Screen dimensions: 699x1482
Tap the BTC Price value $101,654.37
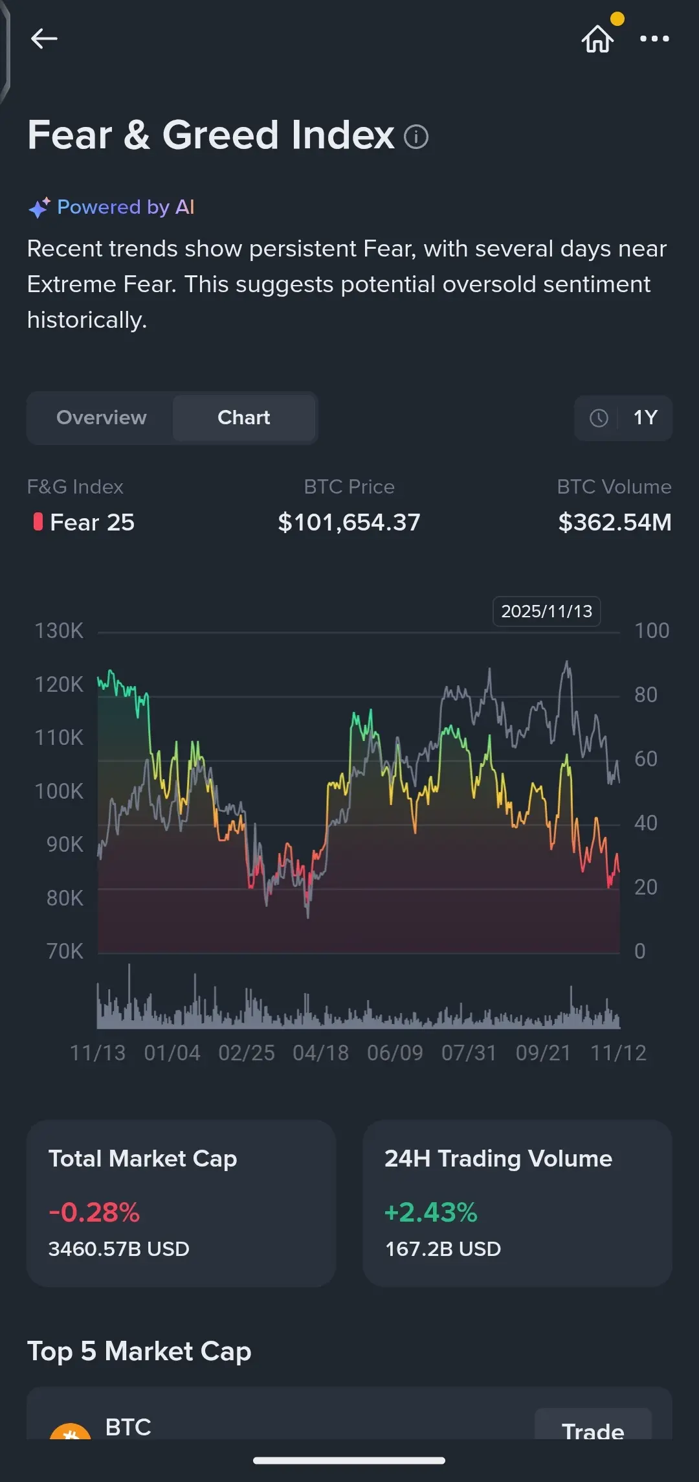349,522
